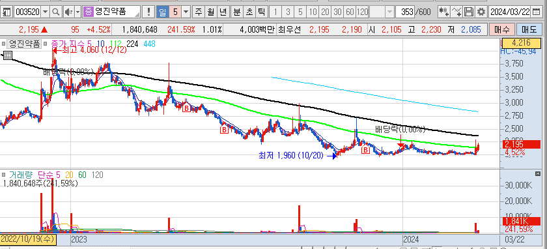Click the 거래량 volume legend label
The width and height of the screenshot is (547, 249).
20,175
